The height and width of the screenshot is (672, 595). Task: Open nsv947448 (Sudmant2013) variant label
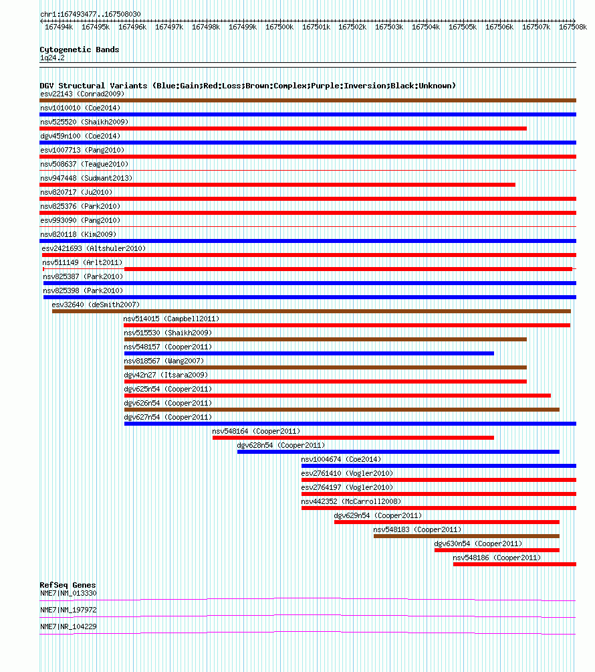point(86,178)
